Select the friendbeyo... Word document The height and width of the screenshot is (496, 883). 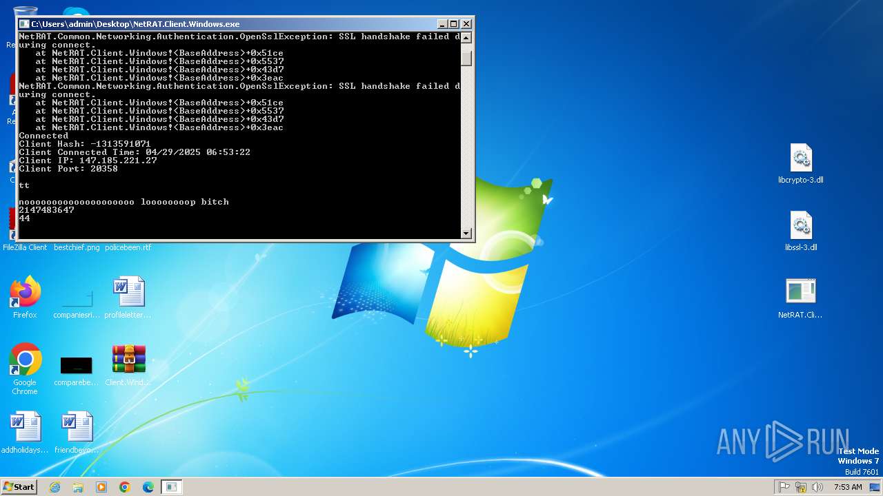coord(77,433)
